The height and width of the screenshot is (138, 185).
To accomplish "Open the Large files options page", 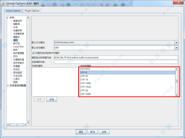I will tap(18, 47).
